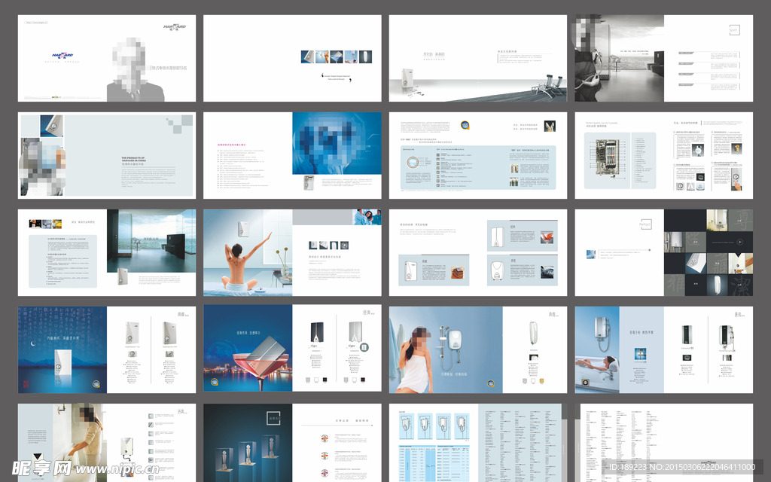Click the circular dial diagram in the light-blue panel
The height and width of the screenshot is (482, 771).
click(413, 163)
